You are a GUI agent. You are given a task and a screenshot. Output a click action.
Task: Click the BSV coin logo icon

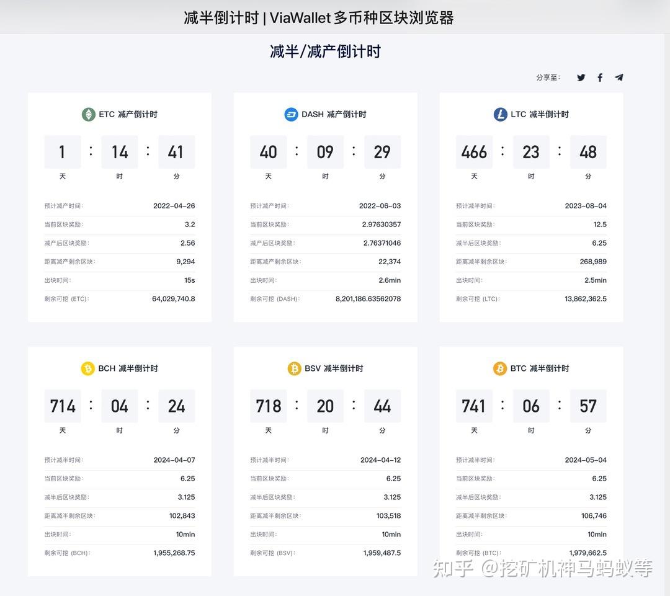click(293, 368)
